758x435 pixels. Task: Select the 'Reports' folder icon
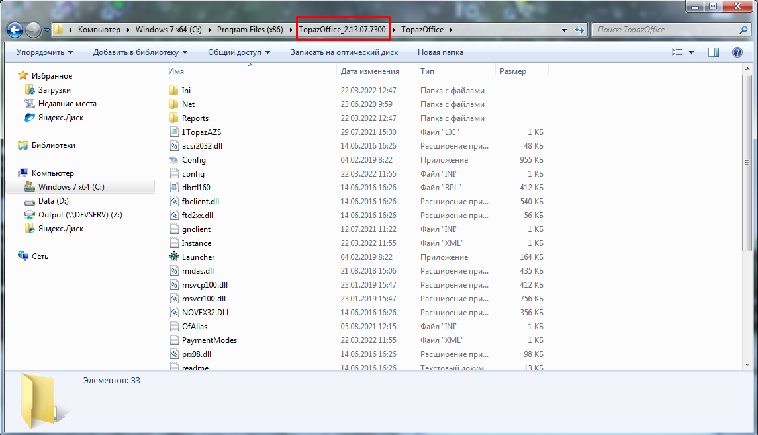[x=174, y=118]
